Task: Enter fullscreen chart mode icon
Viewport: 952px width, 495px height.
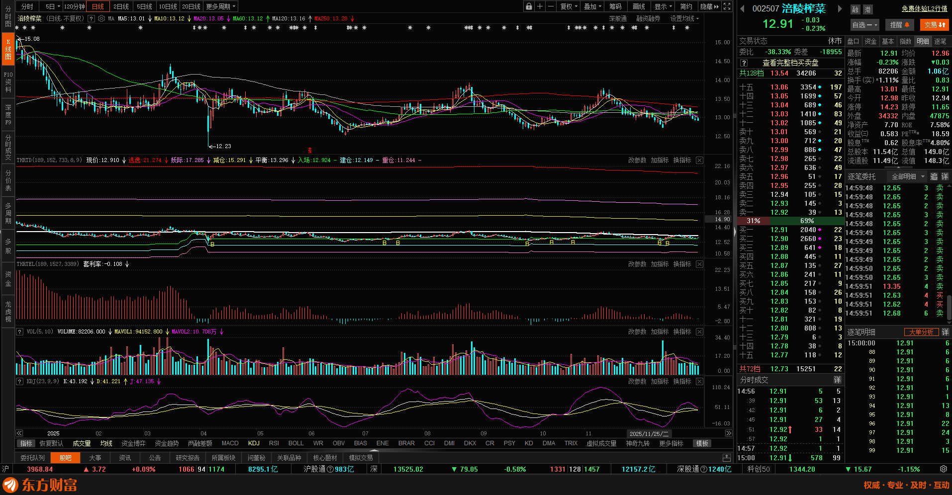Action: pyautogui.click(x=727, y=6)
